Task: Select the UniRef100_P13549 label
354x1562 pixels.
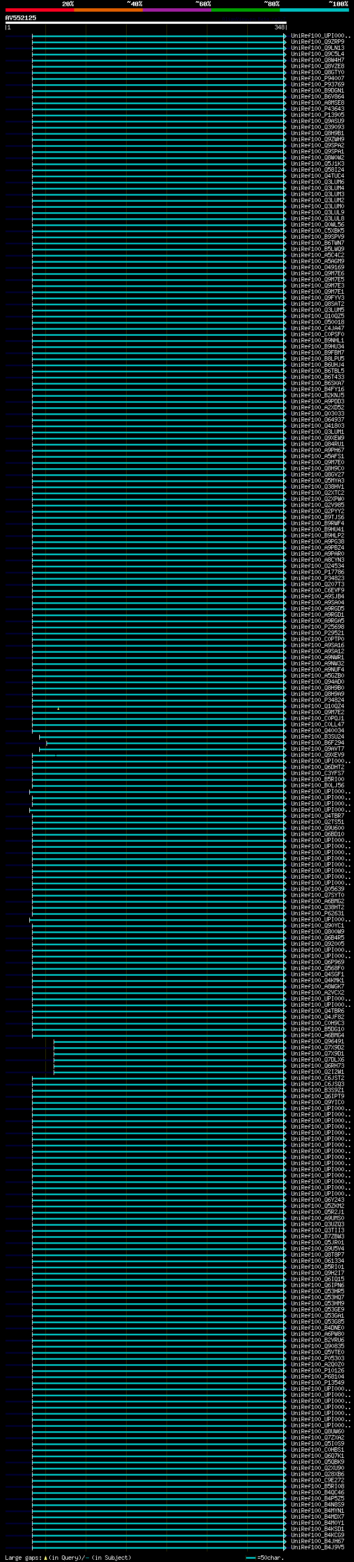Action: point(317,1382)
